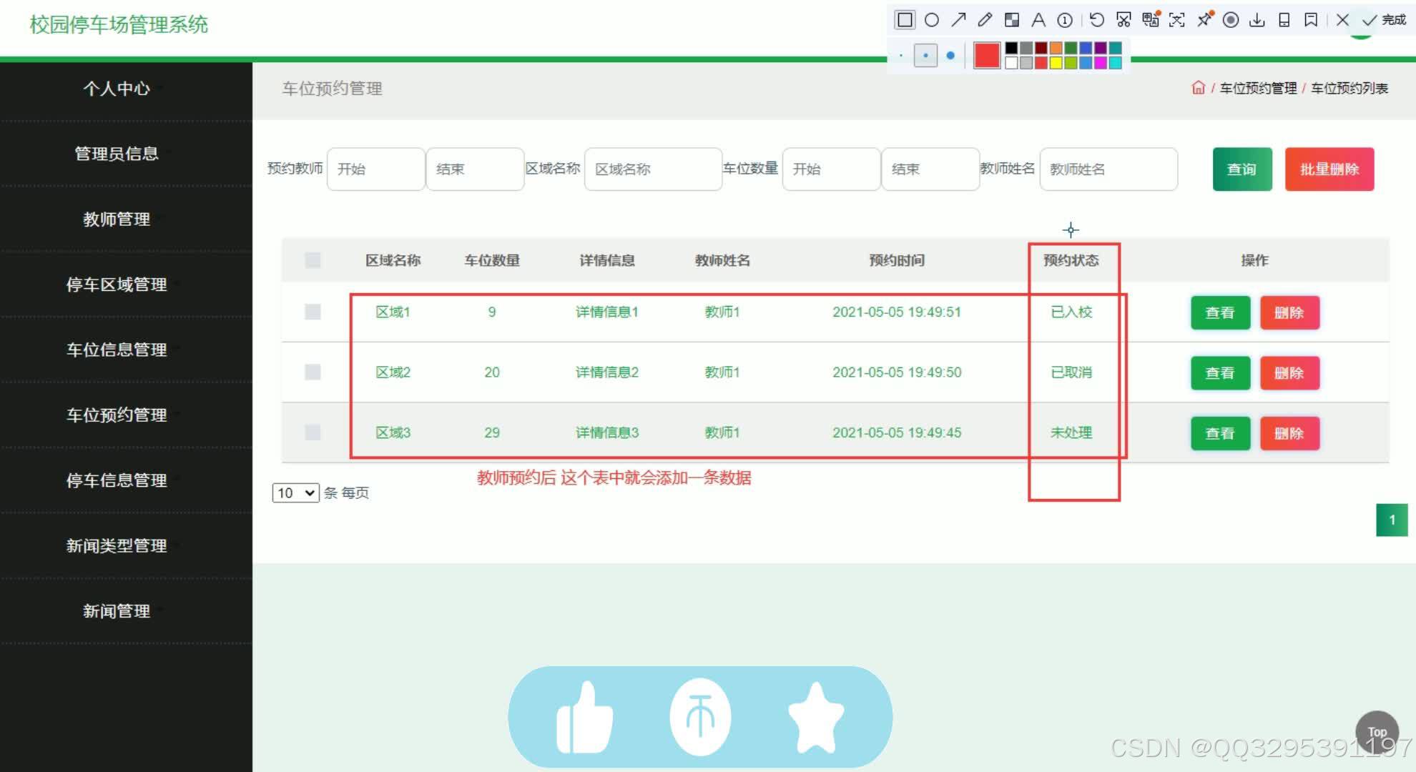Click the 教师姓名 search input field

1108,169
